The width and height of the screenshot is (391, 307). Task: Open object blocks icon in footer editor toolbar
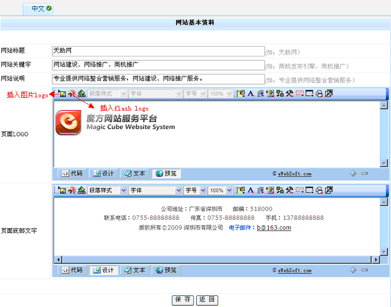(x=280, y=190)
